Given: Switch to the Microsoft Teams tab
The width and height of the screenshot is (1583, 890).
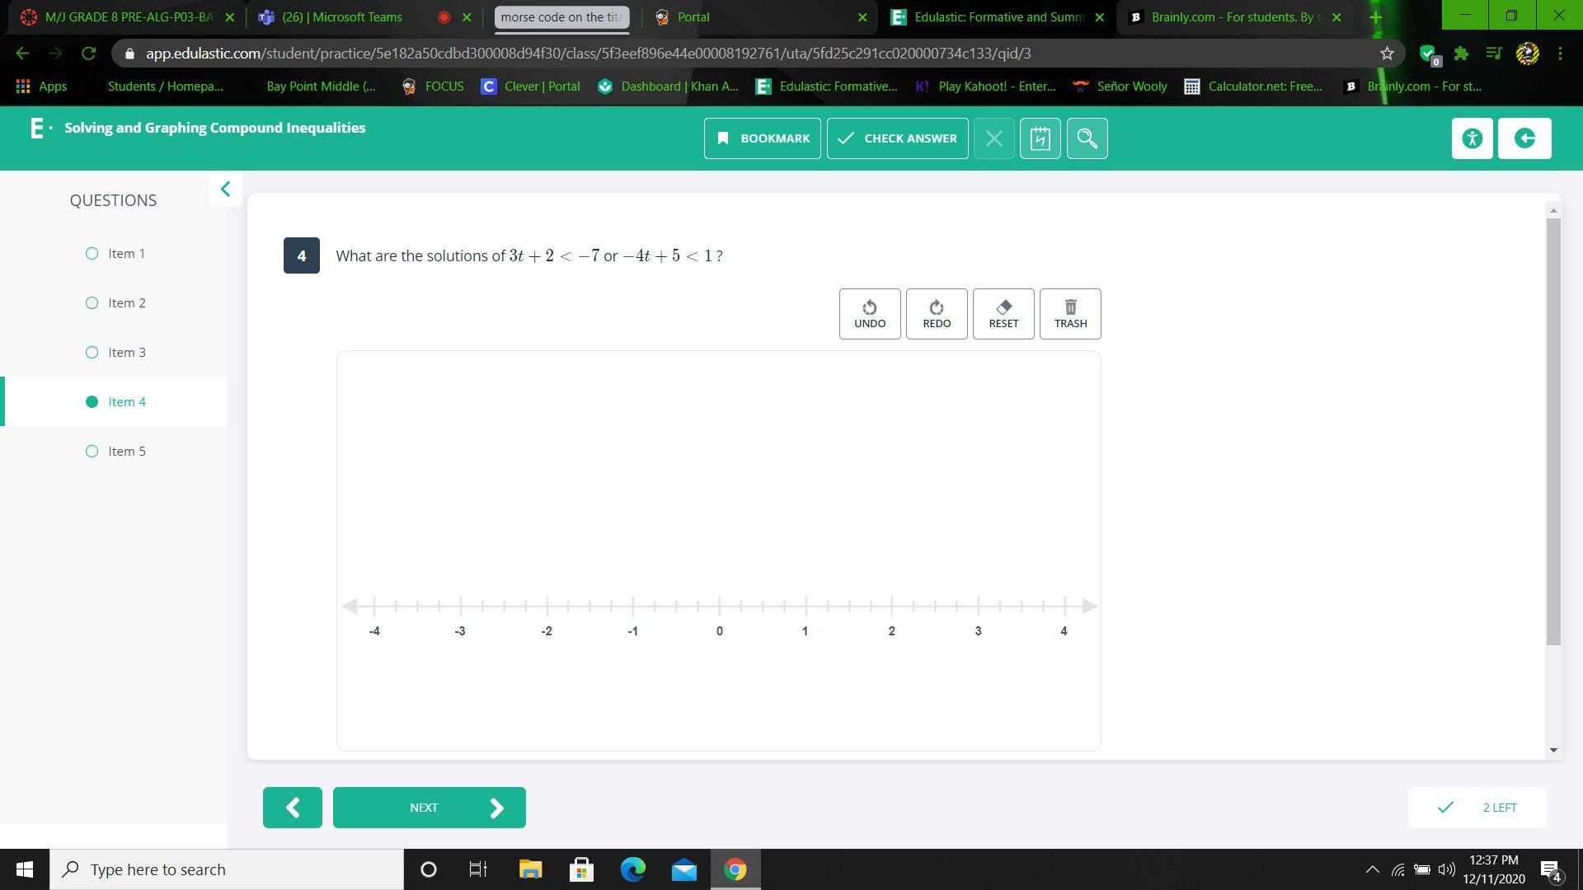Looking at the screenshot, I should coord(342,17).
